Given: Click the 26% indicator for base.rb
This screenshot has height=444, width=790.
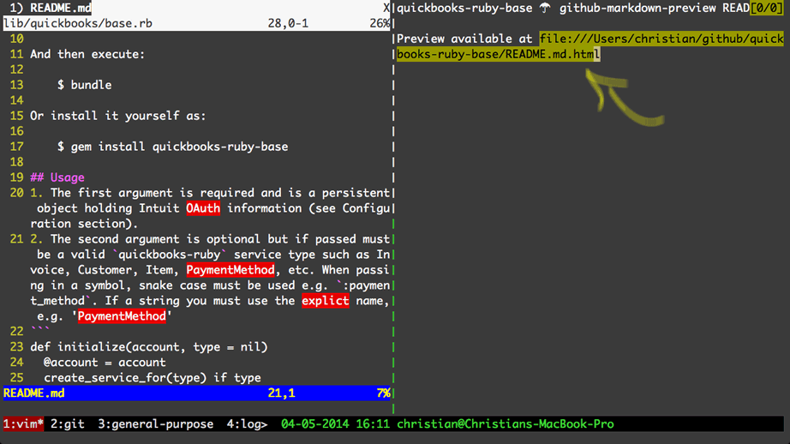Looking at the screenshot, I should coord(380,23).
